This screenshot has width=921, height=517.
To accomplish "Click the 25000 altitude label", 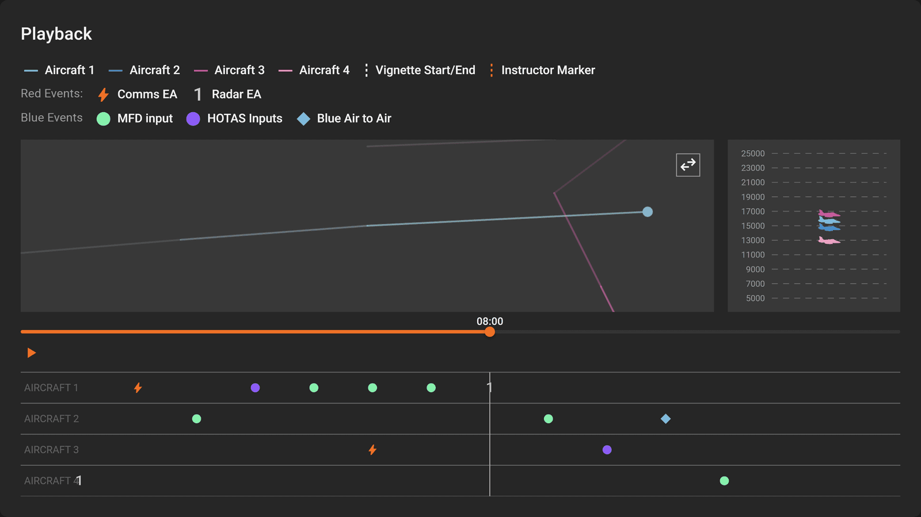I will tap(753, 154).
